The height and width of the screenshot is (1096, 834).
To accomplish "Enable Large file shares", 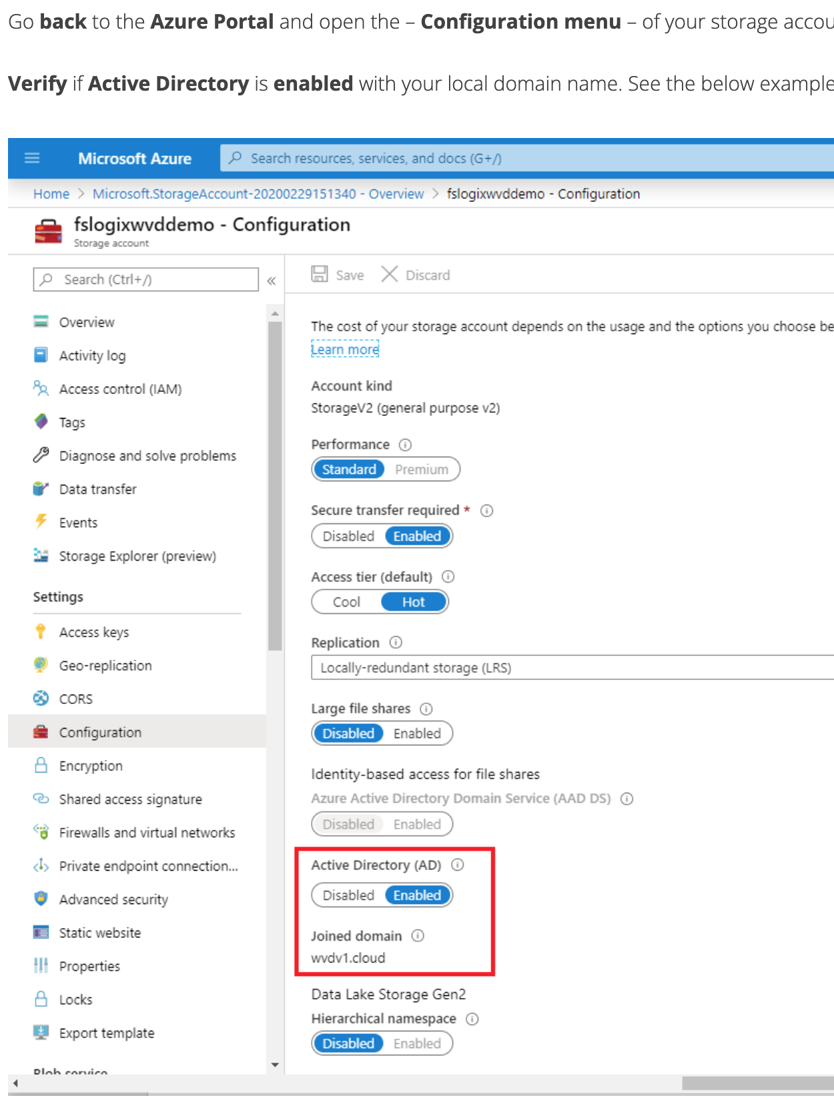I will pyautogui.click(x=417, y=733).
